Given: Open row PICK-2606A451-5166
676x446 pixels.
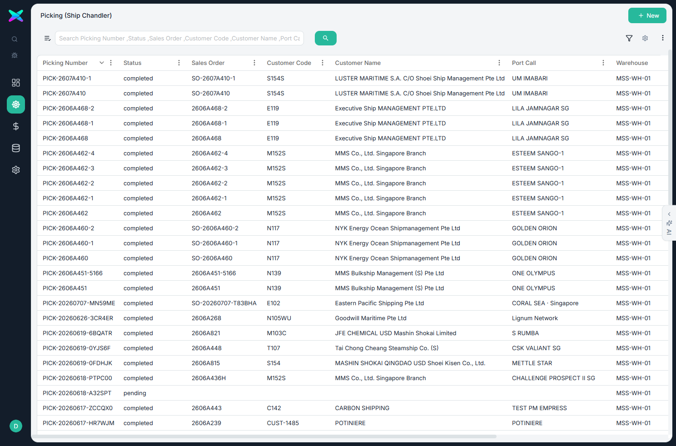Looking at the screenshot, I should pos(353,273).
